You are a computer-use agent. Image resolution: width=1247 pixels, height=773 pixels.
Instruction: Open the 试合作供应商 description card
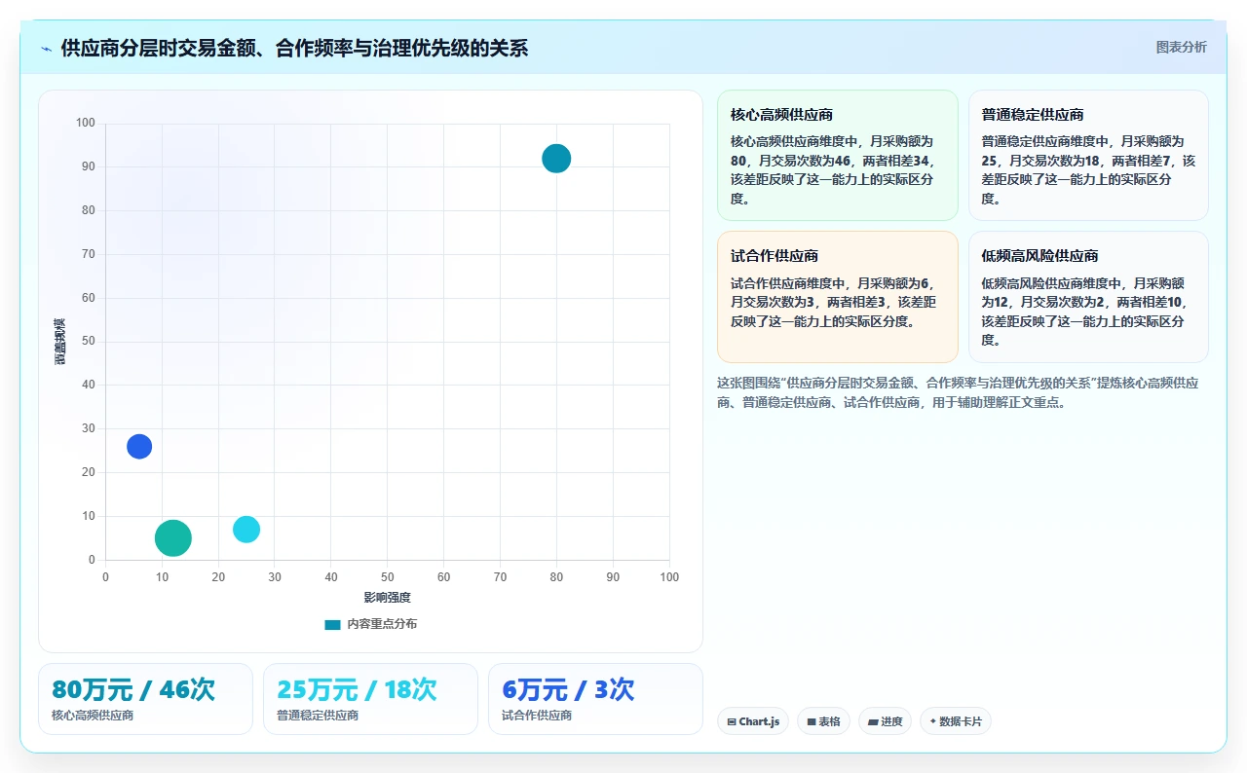pyautogui.click(x=838, y=297)
